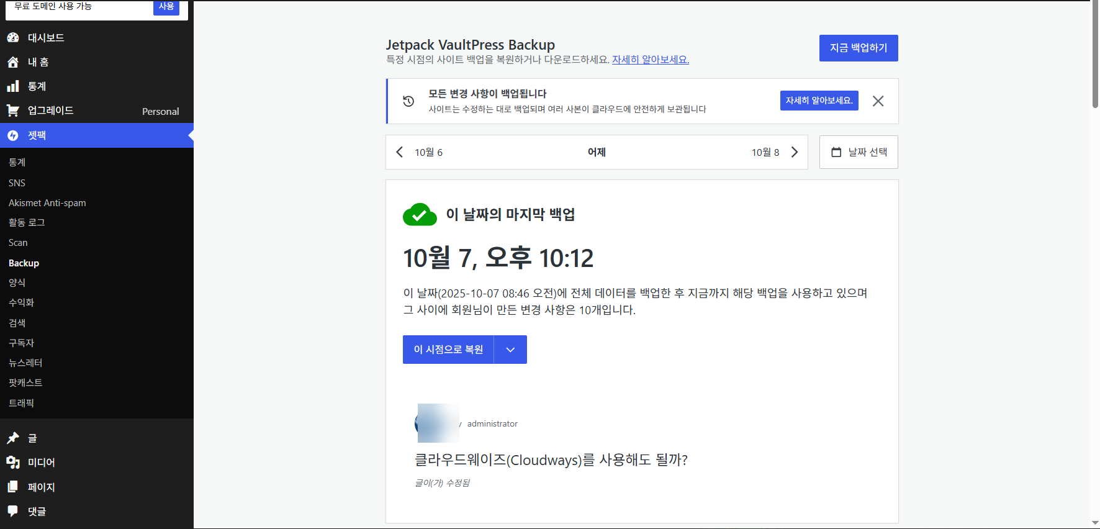
Task: Click the 페이지 pages icon
Action: point(13,487)
